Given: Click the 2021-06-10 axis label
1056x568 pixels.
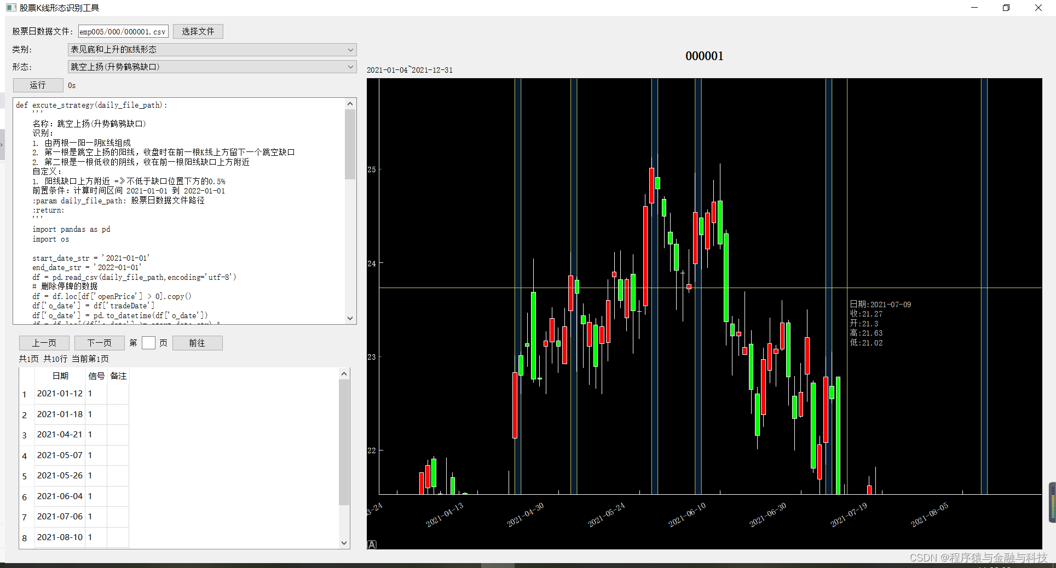Looking at the screenshot, I should pos(687,514).
